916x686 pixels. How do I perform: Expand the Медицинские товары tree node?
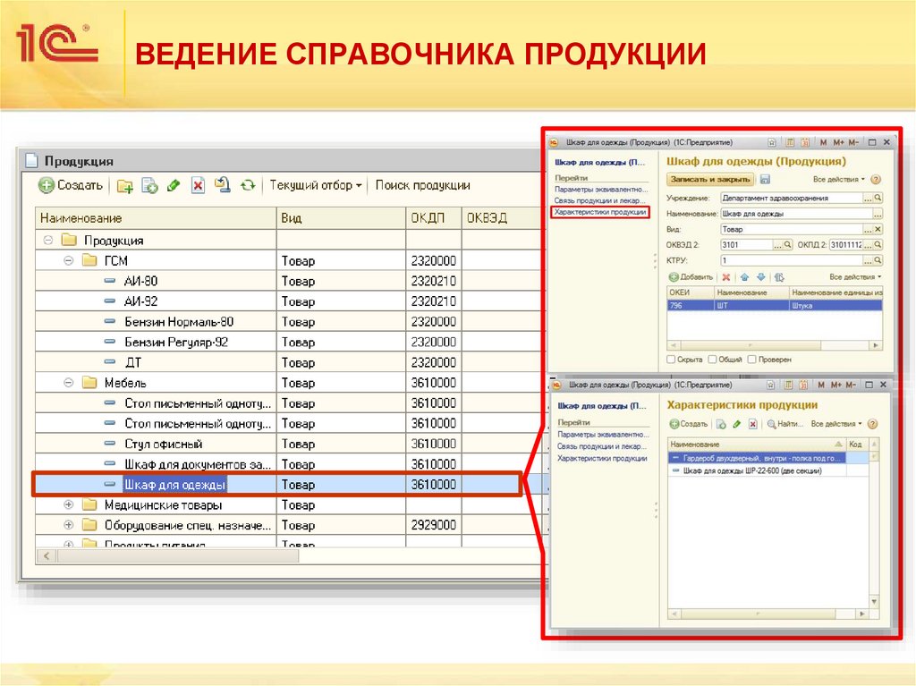(67, 504)
